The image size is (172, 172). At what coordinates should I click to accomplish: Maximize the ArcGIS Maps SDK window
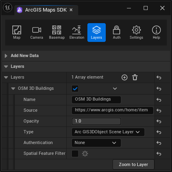click(146, 8)
